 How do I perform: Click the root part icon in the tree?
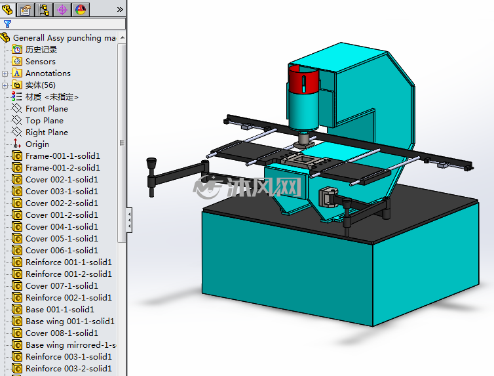tap(5, 38)
